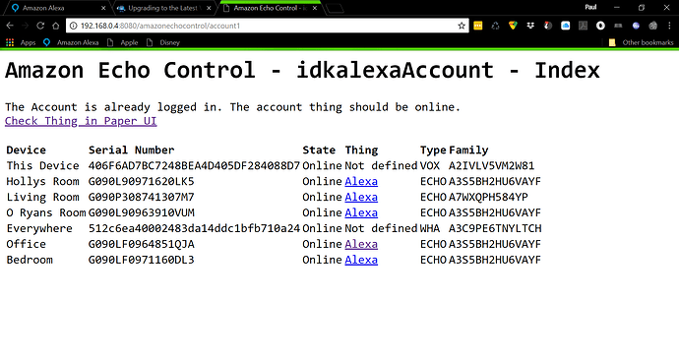Open the Amazon Alexa bookmark
The width and height of the screenshot is (679, 360).
(72, 42)
